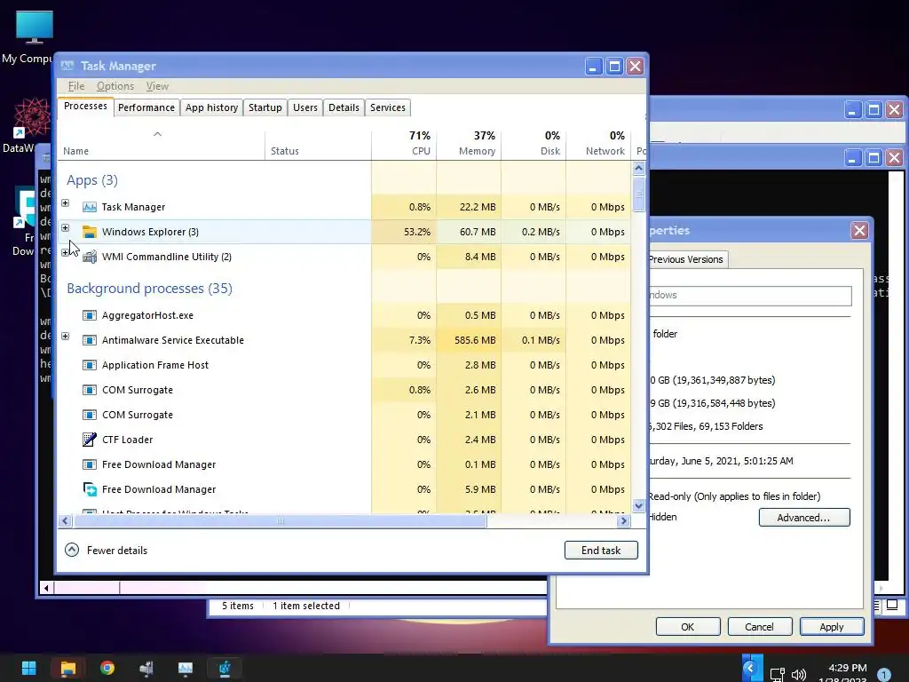Sort by the Memory column header

[x=469, y=143]
